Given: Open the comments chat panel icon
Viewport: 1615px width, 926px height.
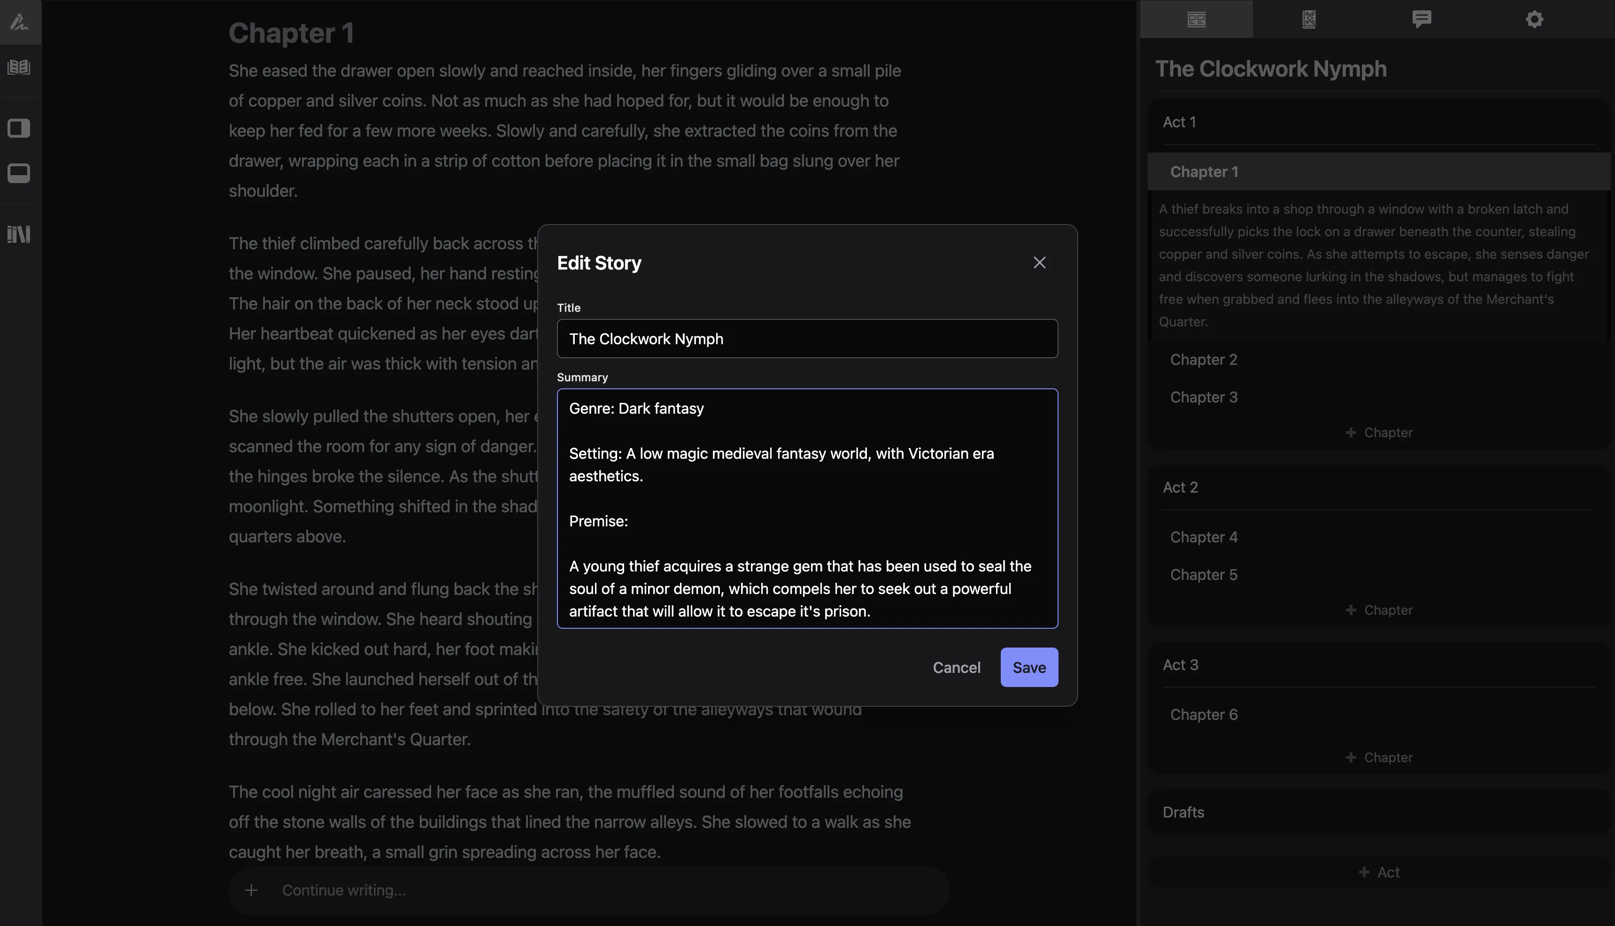Looking at the screenshot, I should click(1422, 19).
